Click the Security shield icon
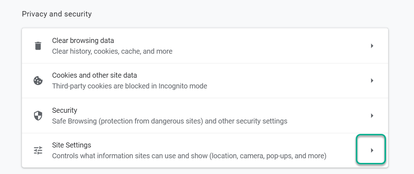 38,116
